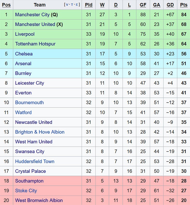The width and height of the screenshot is (190, 205).
Task: Click the Arsenal team link
Action: [x=23, y=64]
